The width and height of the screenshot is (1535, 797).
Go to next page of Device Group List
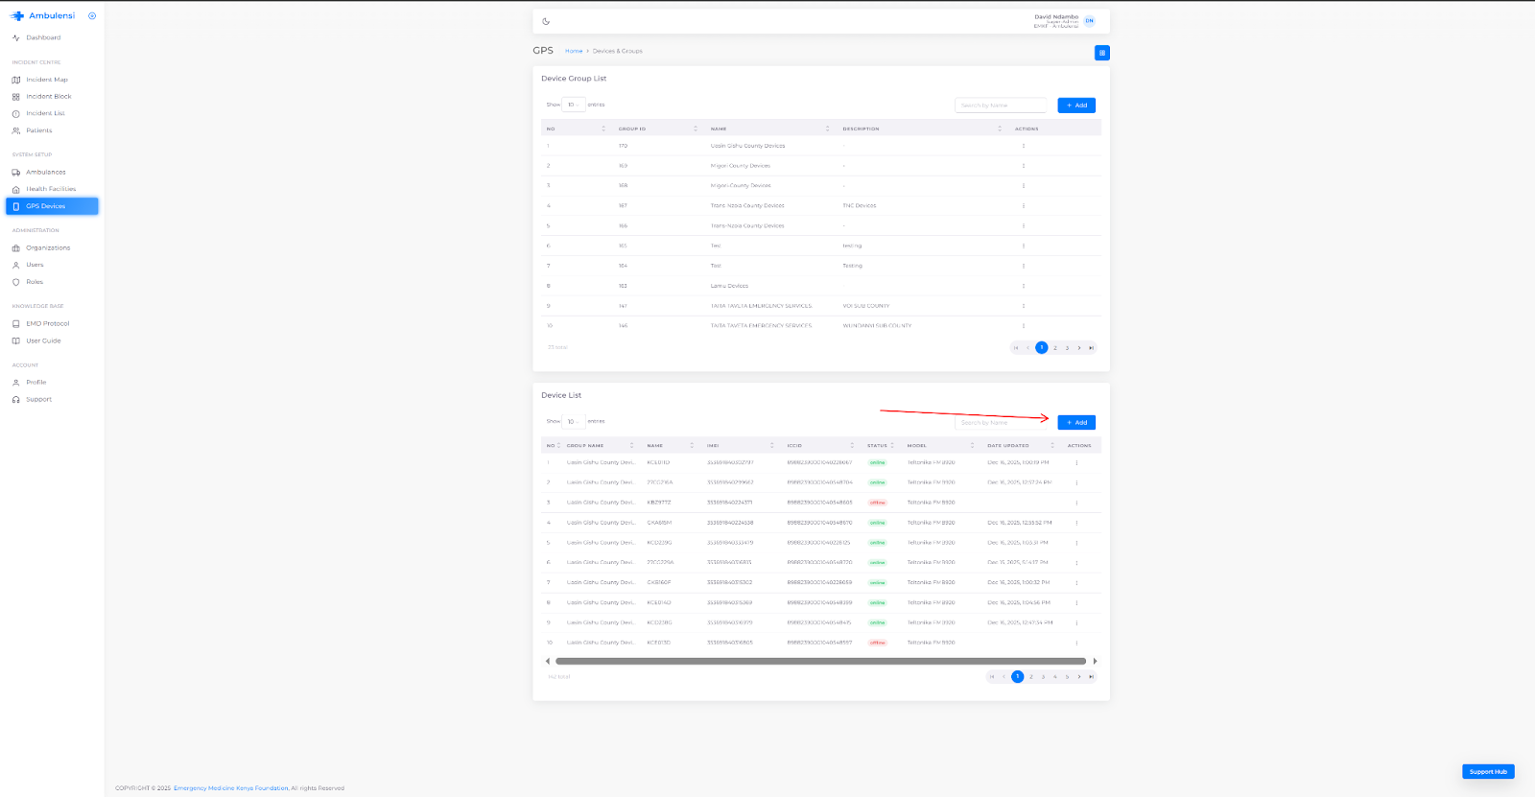point(1079,348)
